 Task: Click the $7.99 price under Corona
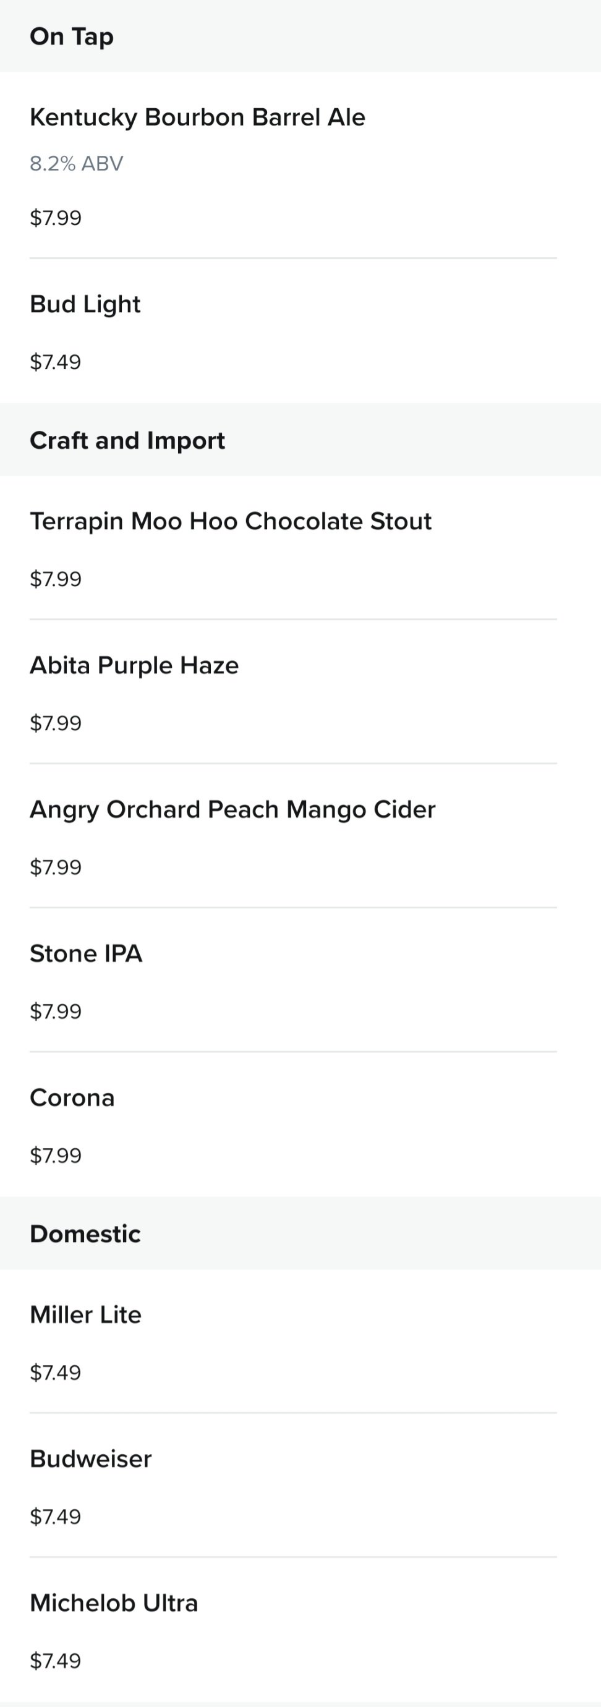click(56, 1156)
